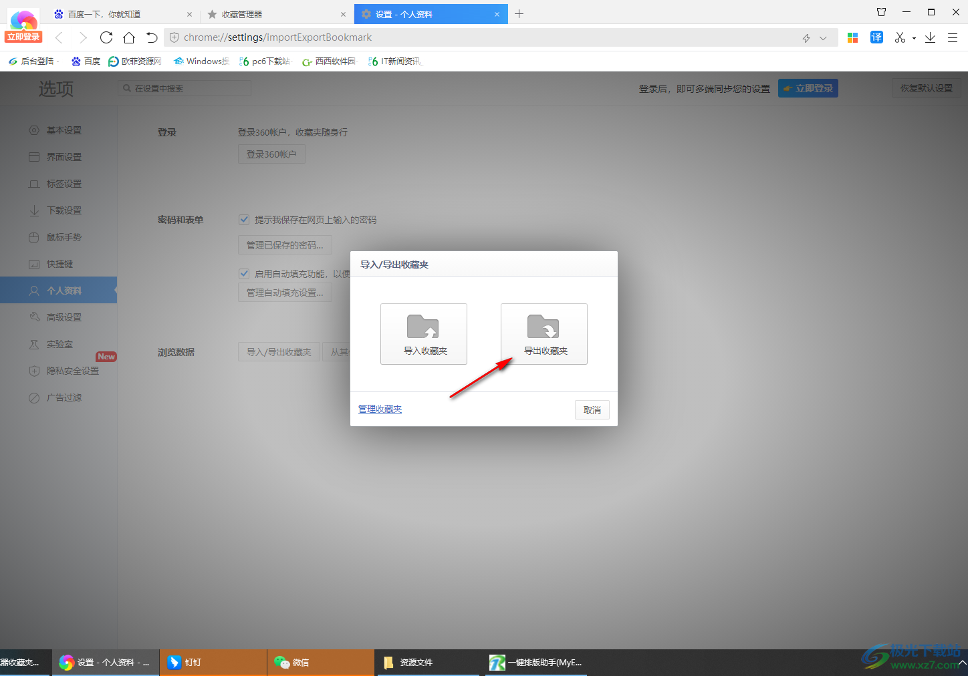Image resolution: width=968 pixels, height=676 pixels.
Task: Open 高级设置 in the sidebar
Action: click(58, 317)
